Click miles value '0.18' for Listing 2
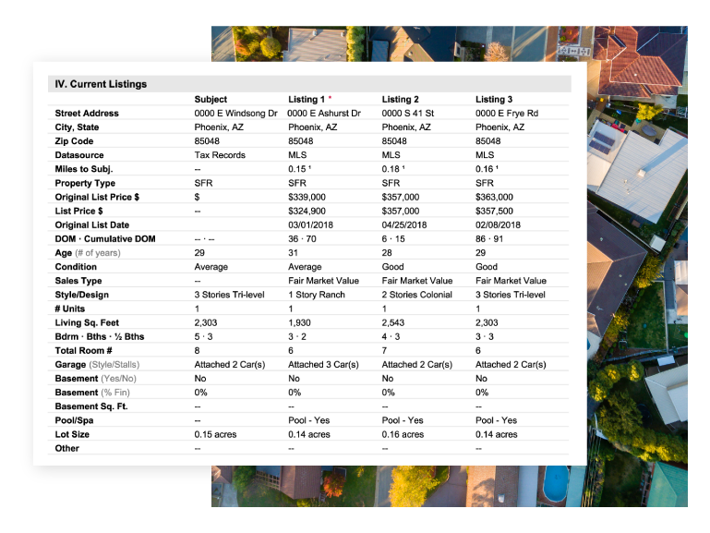Screen dimensions: 710x533 point(391,169)
